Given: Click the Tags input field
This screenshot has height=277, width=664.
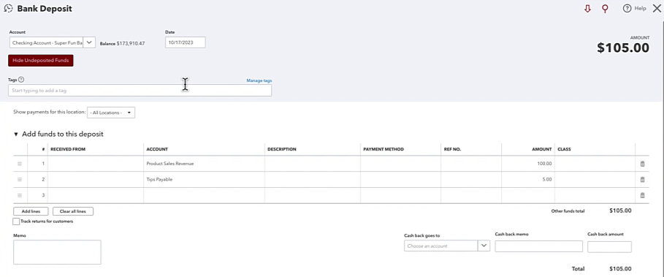Looking at the screenshot, I should [x=140, y=90].
